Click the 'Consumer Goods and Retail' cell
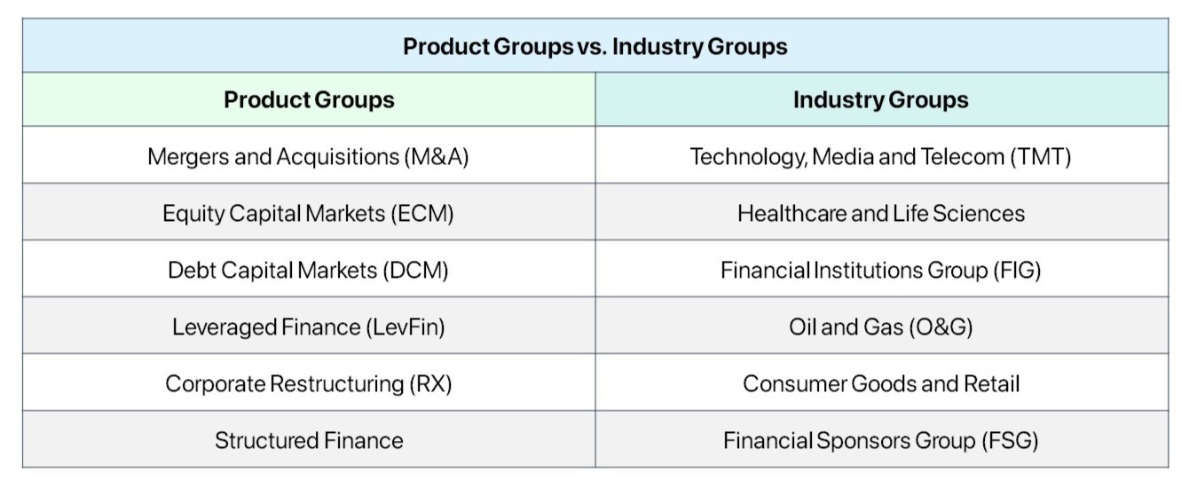Image resolution: width=1189 pixels, height=488 pixels. click(x=880, y=384)
